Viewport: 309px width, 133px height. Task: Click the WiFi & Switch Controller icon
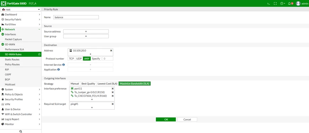click(3, 114)
